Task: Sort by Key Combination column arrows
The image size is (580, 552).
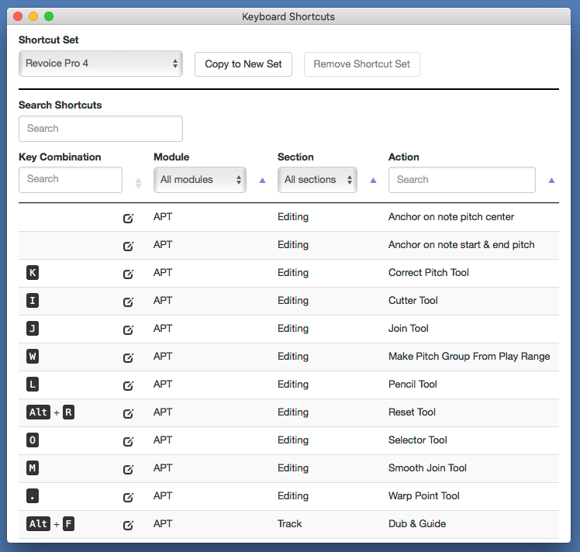Action: (138, 184)
